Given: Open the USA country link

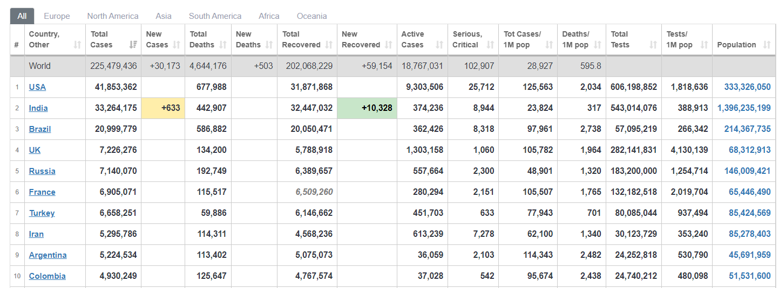Looking at the screenshot, I should [x=37, y=87].
